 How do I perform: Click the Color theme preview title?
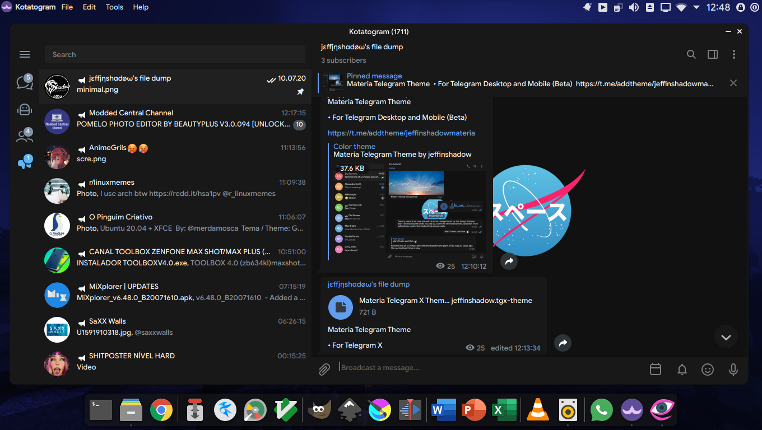click(354, 147)
